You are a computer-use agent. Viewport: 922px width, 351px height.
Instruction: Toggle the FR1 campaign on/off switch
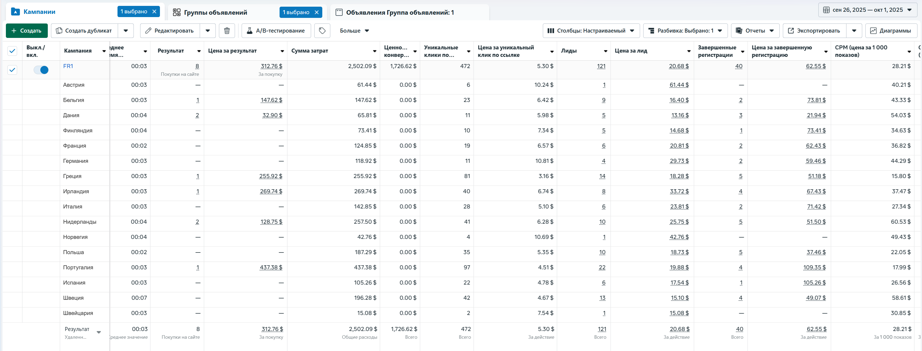(41, 70)
